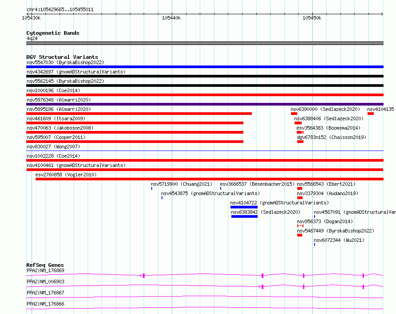The width and height of the screenshot is (396, 314).
Task: Select the gray 4q24 cytogenetic band
Action: [x=205, y=43]
